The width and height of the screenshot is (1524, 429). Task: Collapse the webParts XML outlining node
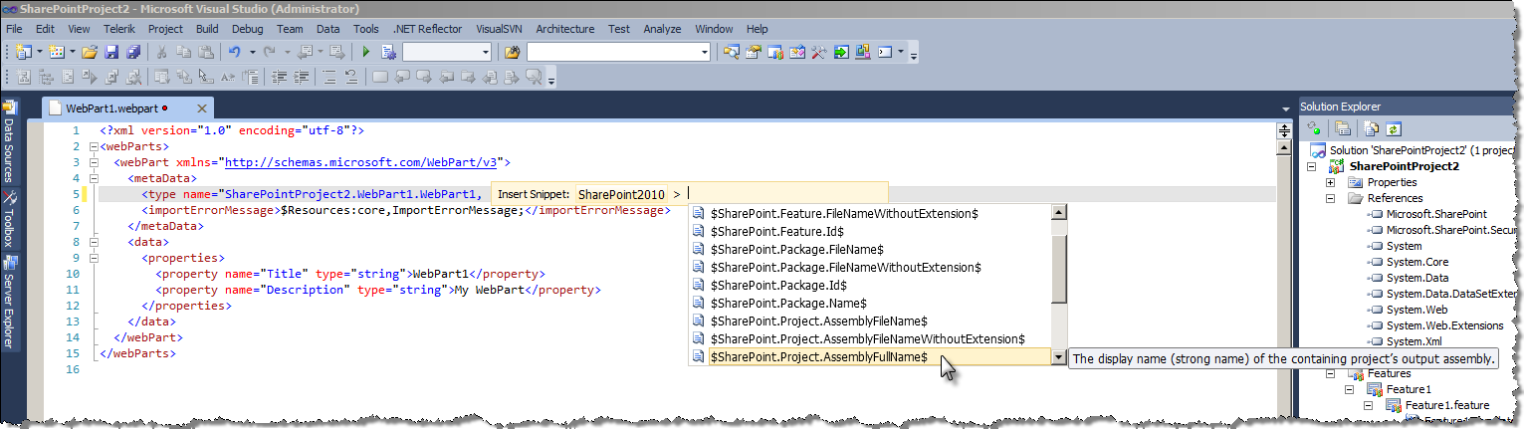tap(95, 146)
